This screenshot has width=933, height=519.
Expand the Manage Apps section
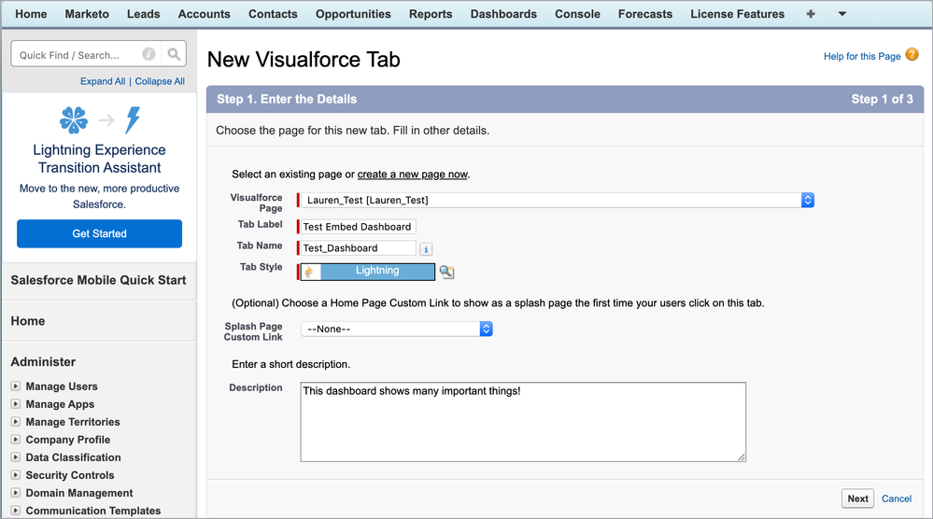(16, 403)
